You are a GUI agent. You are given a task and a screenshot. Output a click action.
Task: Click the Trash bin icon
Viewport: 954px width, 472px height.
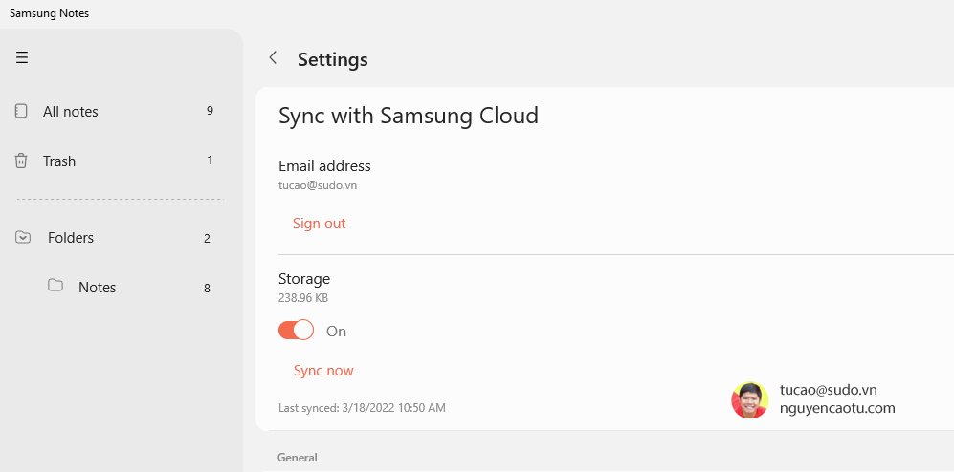click(x=21, y=161)
